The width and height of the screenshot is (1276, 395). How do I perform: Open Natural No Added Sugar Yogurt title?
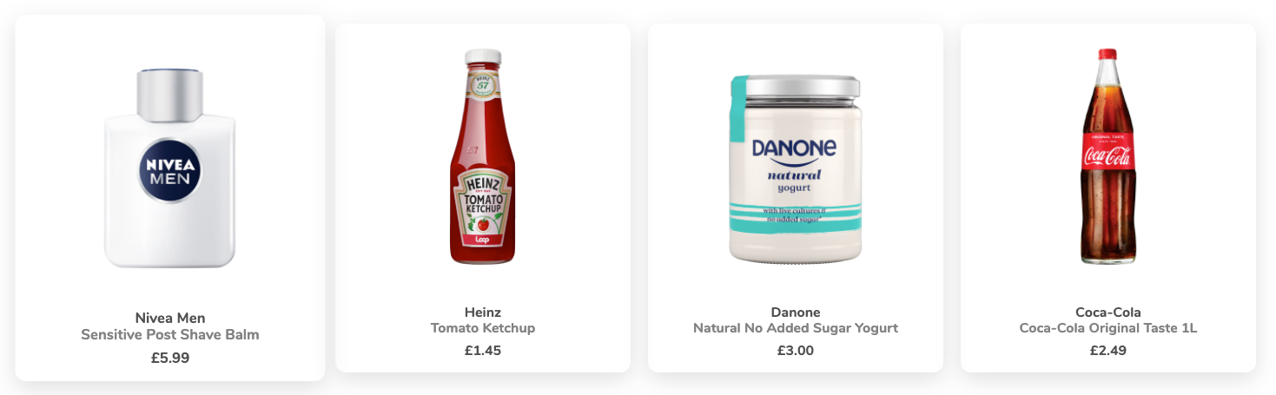click(x=796, y=328)
